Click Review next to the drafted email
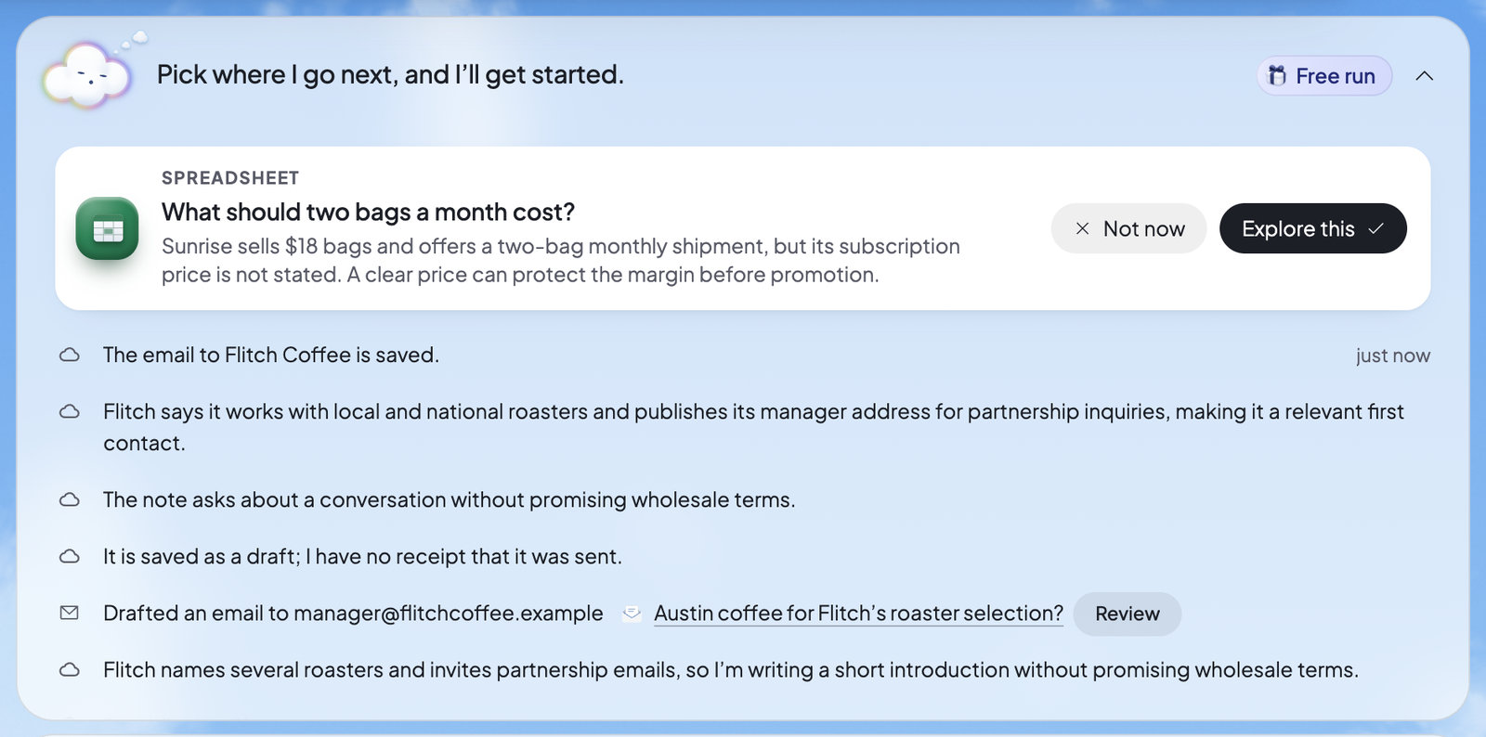The height and width of the screenshot is (737, 1486). click(x=1128, y=614)
